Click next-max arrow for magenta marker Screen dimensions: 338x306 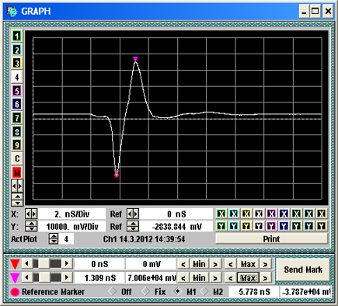pos(265,278)
